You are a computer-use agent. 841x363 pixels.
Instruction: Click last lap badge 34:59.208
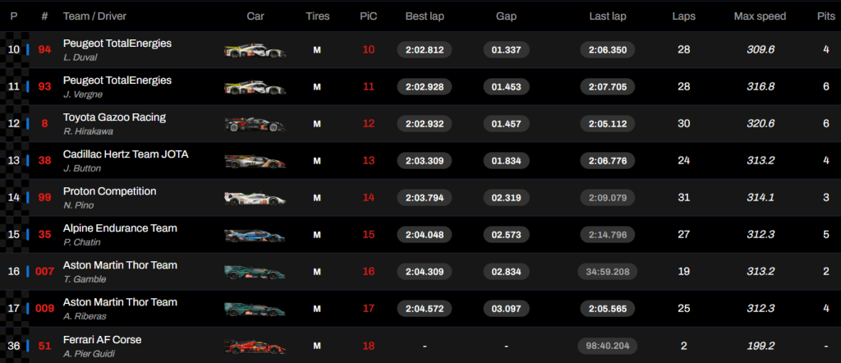coord(608,272)
